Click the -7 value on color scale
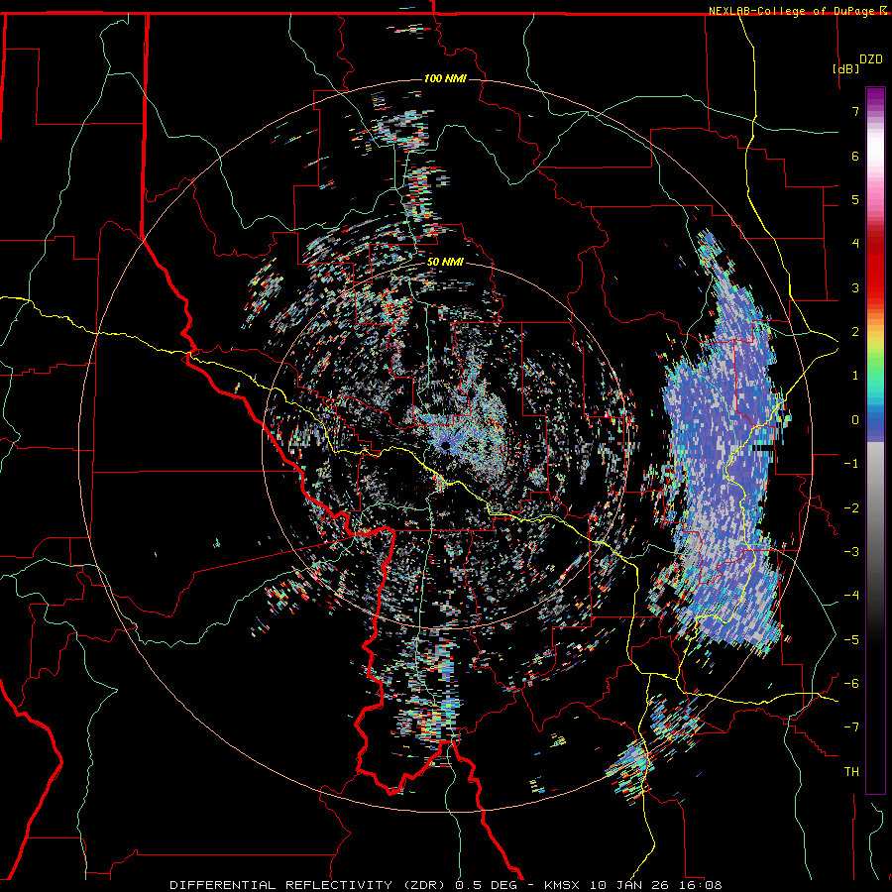Screen dimensions: 892x892 point(851,727)
